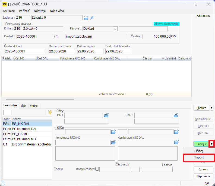Image resolution: width=215 pixels, height=186 pixels.
Task: Open account lookup folder next to DAL field
Action: (x=176, y=115)
